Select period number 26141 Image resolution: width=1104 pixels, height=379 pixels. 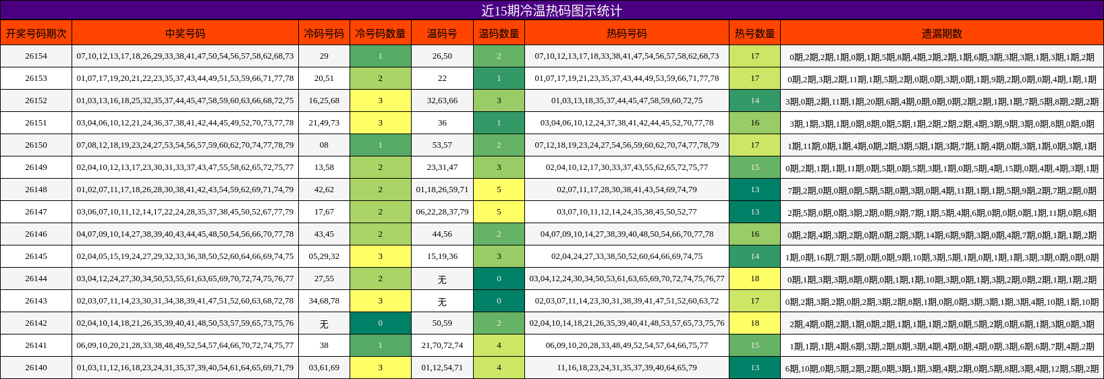(36, 345)
